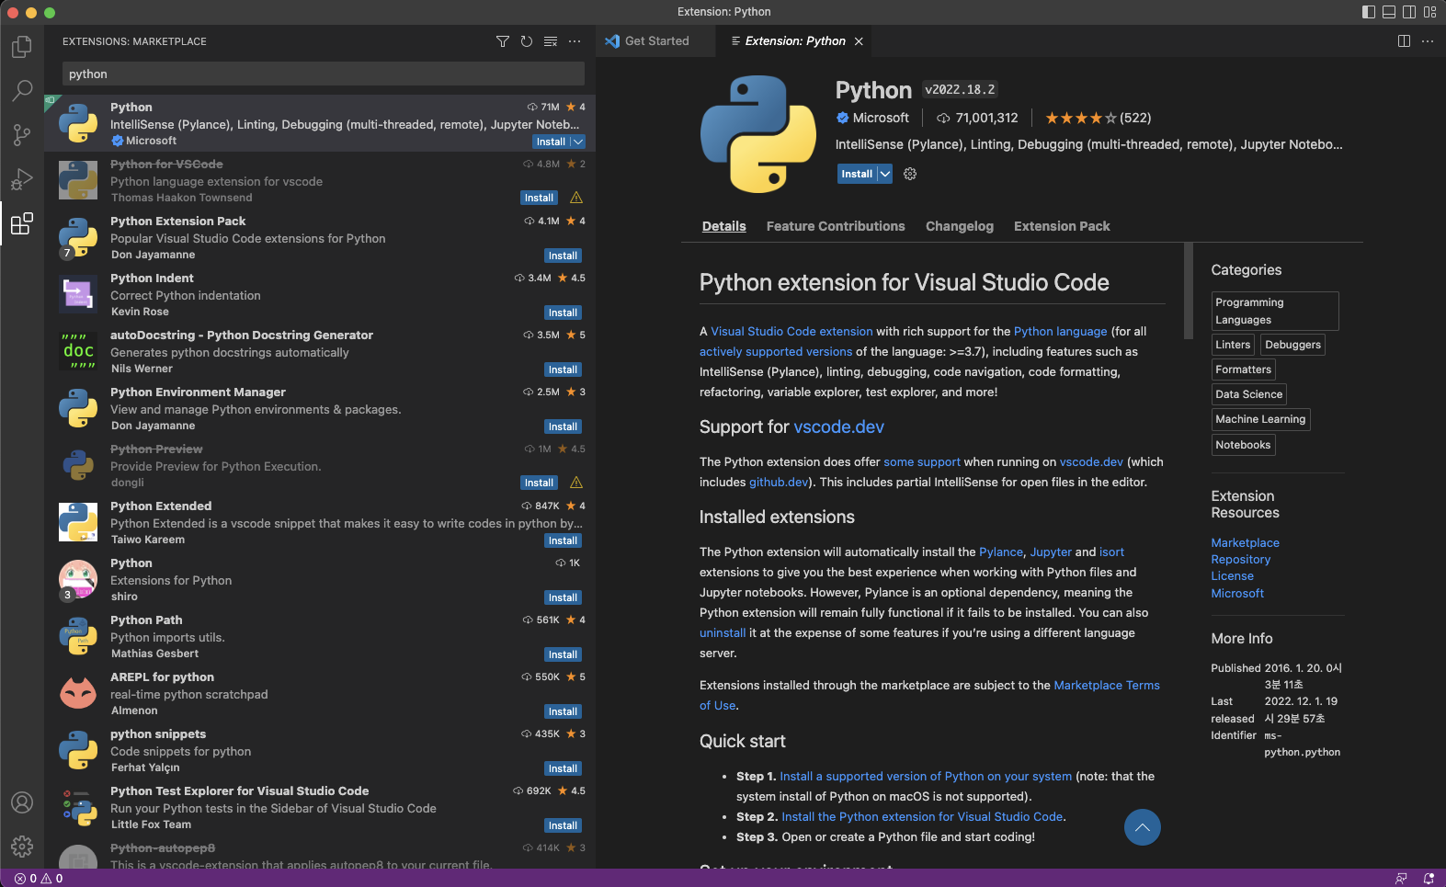Open the Accounts menu icon
The height and width of the screenshot is (887, 1446).
22,802
